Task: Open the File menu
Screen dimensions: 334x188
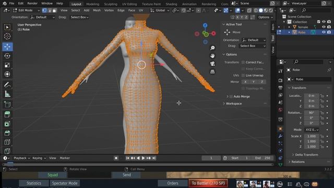Action: (11, 4)
